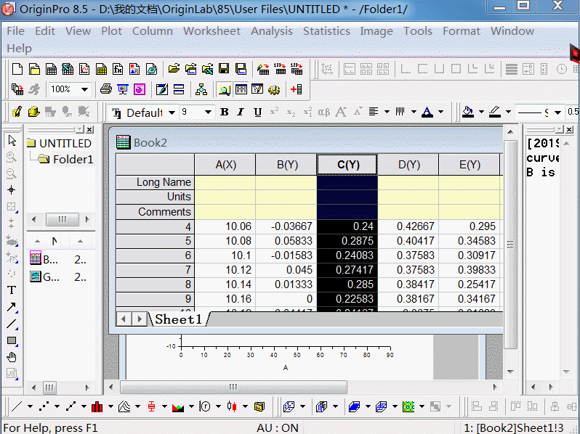Toggle the Project Explorer icon
The width and height of the screenshot is (580, 434).
pyautogui.click(x=224, y=89)
